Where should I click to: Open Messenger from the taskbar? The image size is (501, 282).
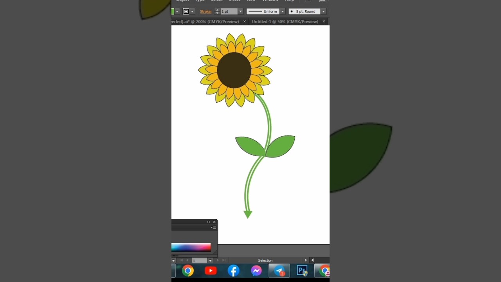(256, 271)
